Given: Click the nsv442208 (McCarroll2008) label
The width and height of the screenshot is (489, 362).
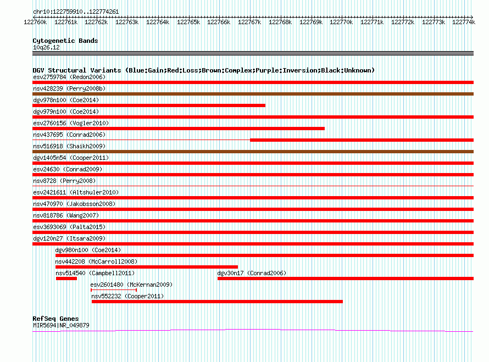Looking at the screenshot, I should (x=96, y=261).
